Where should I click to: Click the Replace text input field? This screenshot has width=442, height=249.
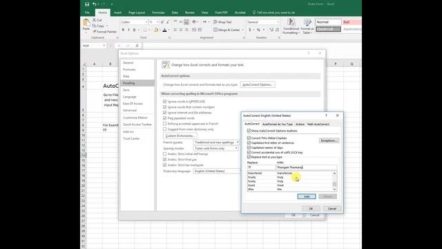pyautogui.click(x=261, y=167)
